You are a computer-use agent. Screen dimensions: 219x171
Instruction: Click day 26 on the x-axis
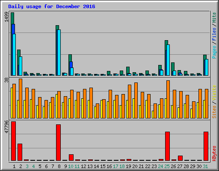tap(173, 166)
